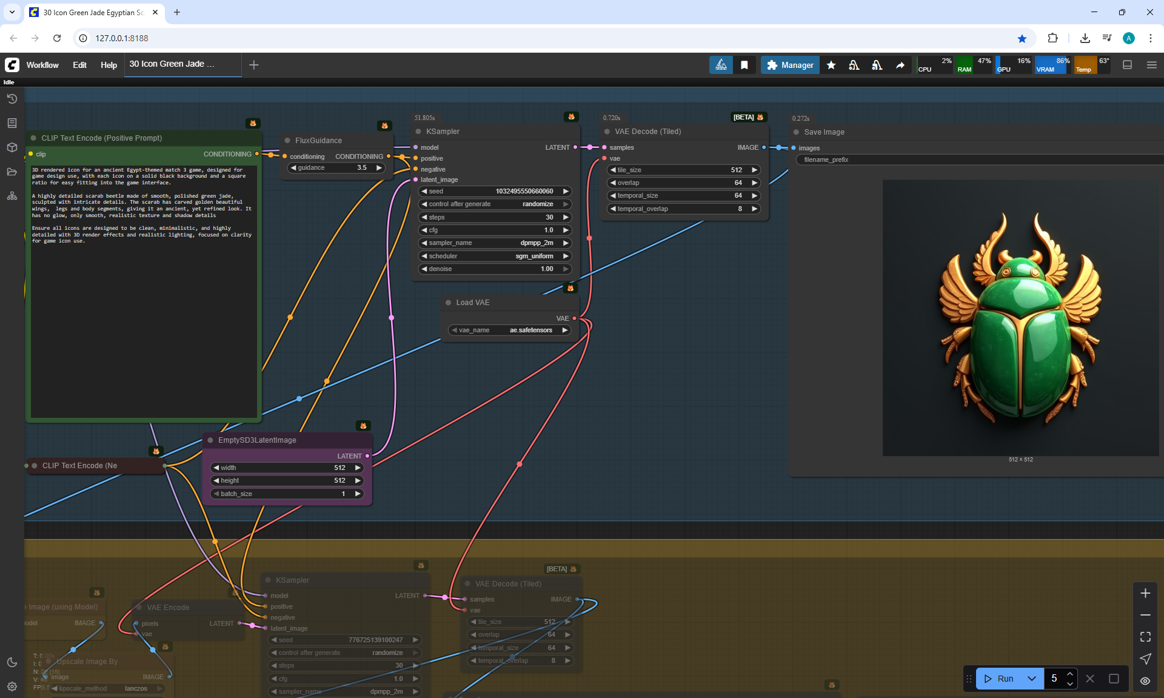The image size is (1164, 698).
Task: Open the Workflow menu
Action: point(42,65)
